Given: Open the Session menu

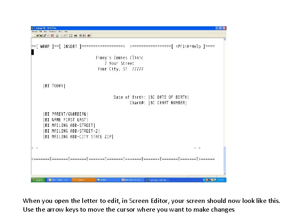Looking at the screenshot, I should point(35,31).
